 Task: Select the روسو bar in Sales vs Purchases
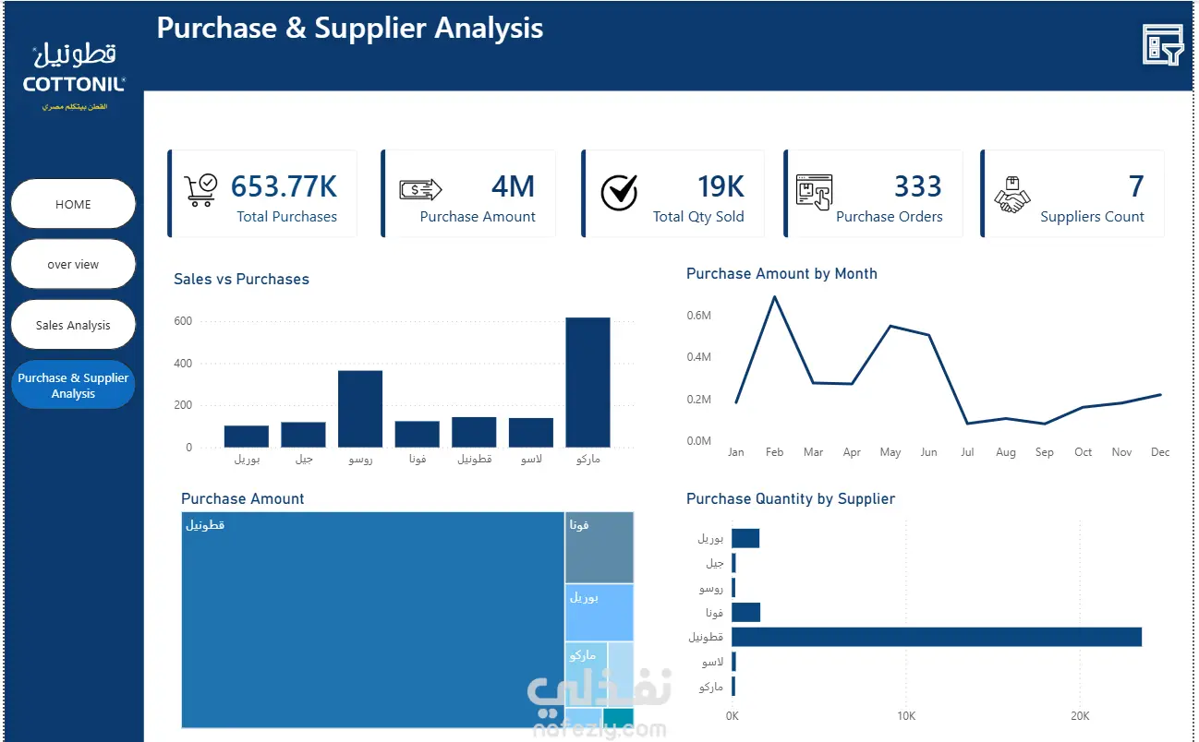[360, 409]
